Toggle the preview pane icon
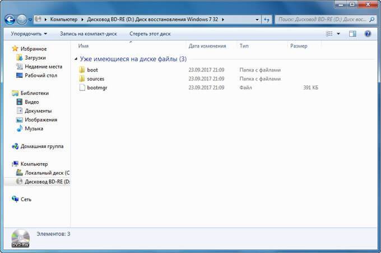The image size is (381, 253). (352, 34)
